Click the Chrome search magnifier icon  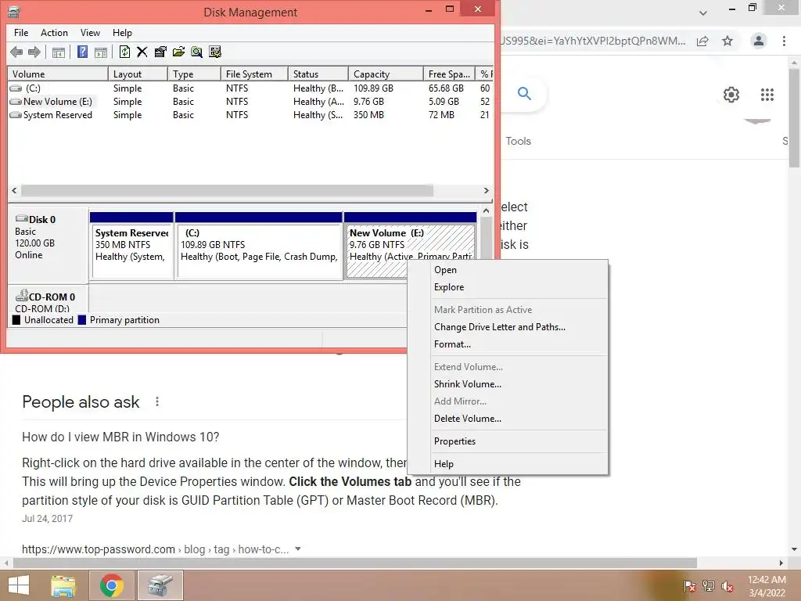(524, 94)
